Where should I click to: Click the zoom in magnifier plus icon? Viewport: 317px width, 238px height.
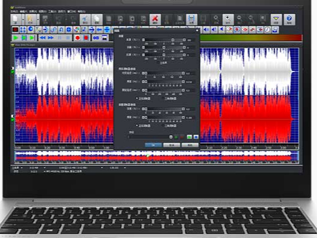(228, 19)
